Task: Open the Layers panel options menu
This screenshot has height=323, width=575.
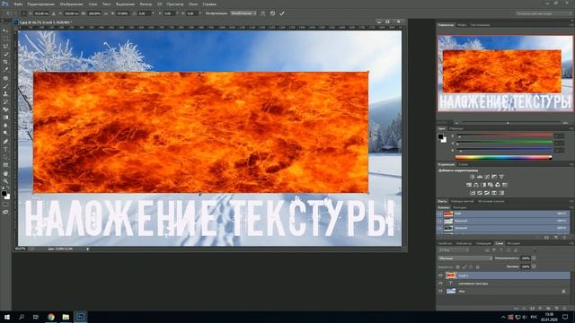Action: point(571,243)
